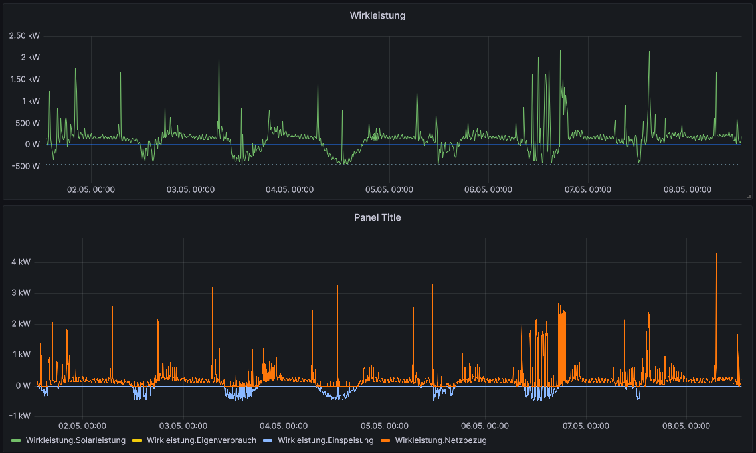
Task: Open the "Panel Title" panel menu
Action: [377, 217]
